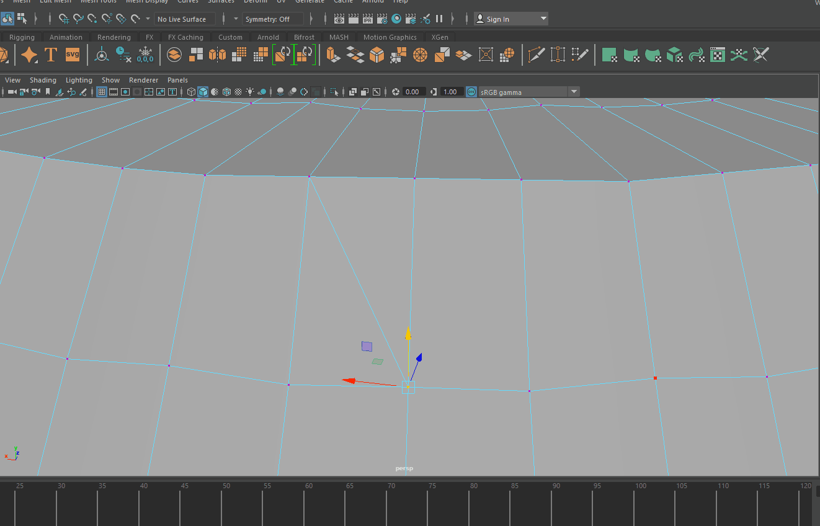Toggle the view transform ON button
This screenshot has width=820, height=526.
(x=471, y=92)
